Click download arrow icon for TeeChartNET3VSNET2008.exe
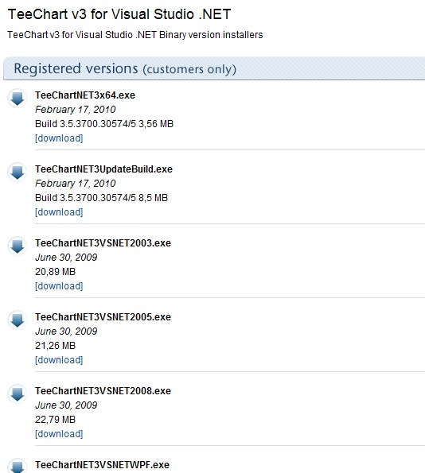The image size is (425, 473). [18, 394]
